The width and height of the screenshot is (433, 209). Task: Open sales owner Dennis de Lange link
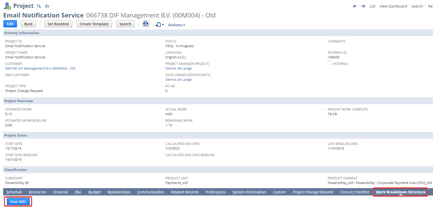[x=178, y=79]
